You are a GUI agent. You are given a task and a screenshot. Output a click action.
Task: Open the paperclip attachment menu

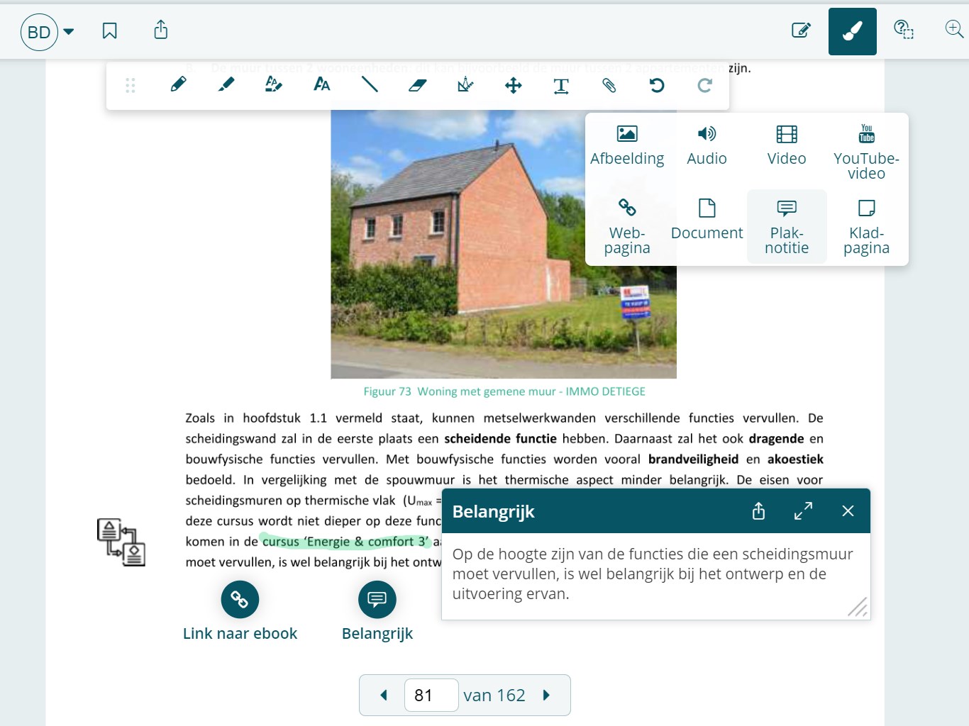[609, 86]
